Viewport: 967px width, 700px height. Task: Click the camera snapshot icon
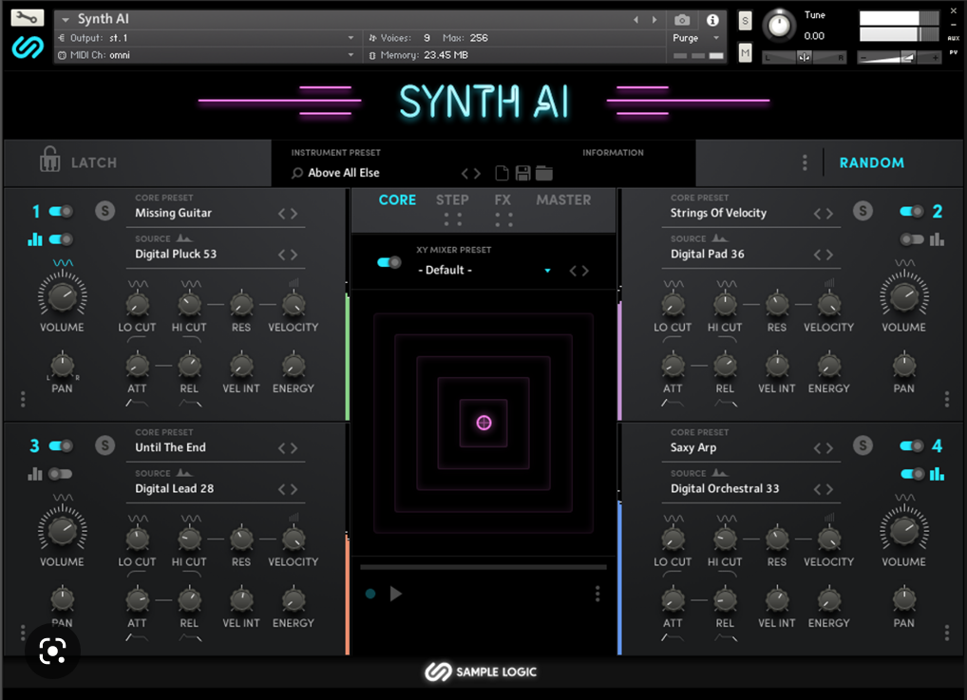[682, 20]
